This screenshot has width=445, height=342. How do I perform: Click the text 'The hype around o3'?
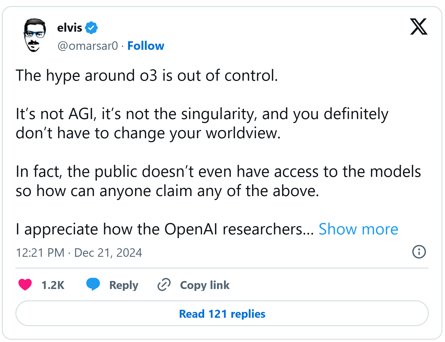click(86, 75)
